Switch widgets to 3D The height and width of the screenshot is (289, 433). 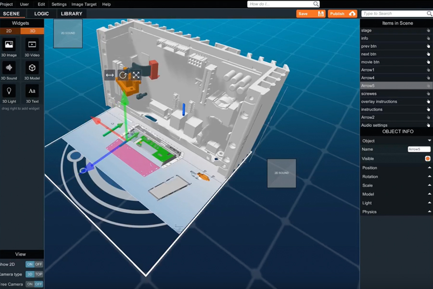tap(32, 31)
